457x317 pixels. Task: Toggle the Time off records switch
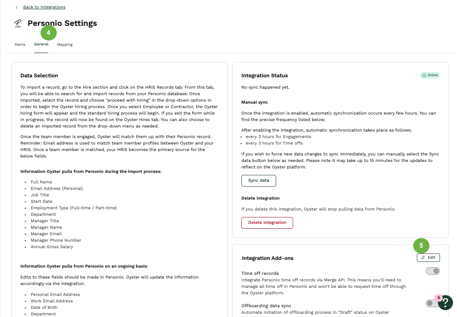tap(433, 271)
